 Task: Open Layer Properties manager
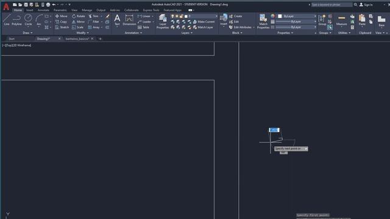click(x=163, y=21)
